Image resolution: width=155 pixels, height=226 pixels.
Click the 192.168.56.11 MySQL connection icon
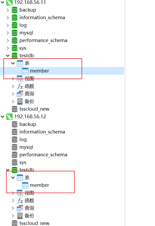click(x=9, y=2)
